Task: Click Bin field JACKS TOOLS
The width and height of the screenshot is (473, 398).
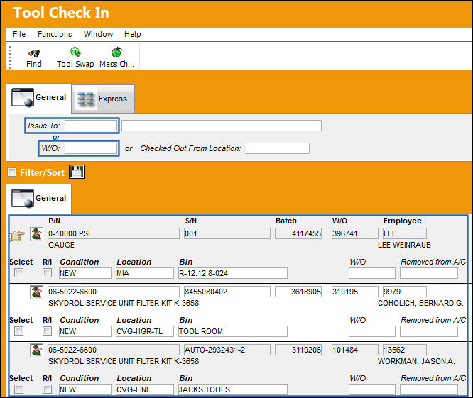Action: [232, 389]
